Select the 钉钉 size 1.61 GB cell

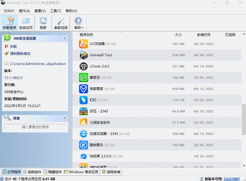[178, 100]
